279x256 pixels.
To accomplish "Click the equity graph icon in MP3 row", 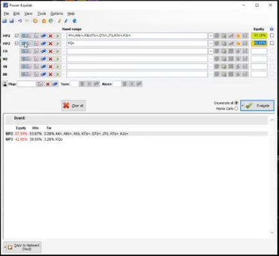I will click(x=231, y=43).
